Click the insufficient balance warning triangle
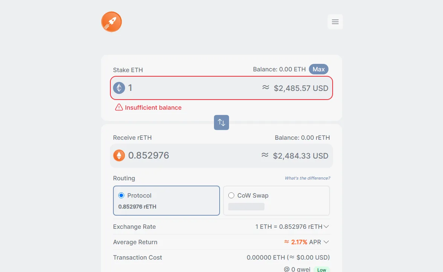 pyautogui.click(x=119, y=107)
